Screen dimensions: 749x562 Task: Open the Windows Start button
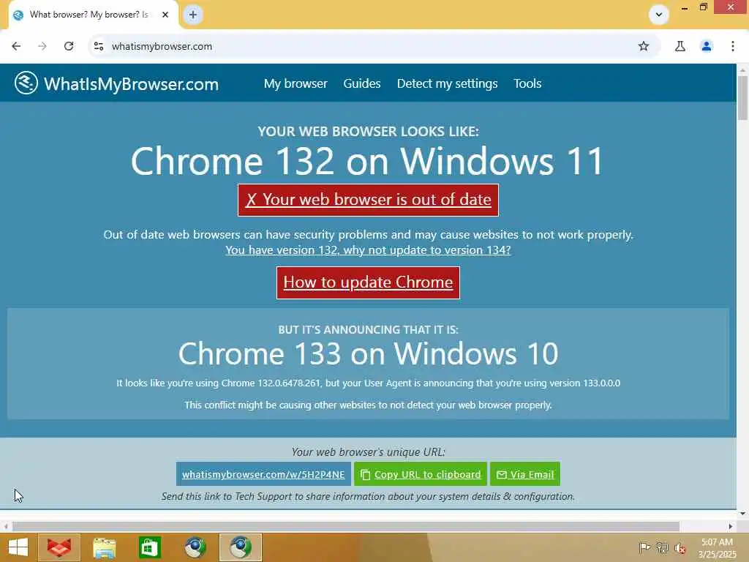pyautogui.click(x=18, y=547)
